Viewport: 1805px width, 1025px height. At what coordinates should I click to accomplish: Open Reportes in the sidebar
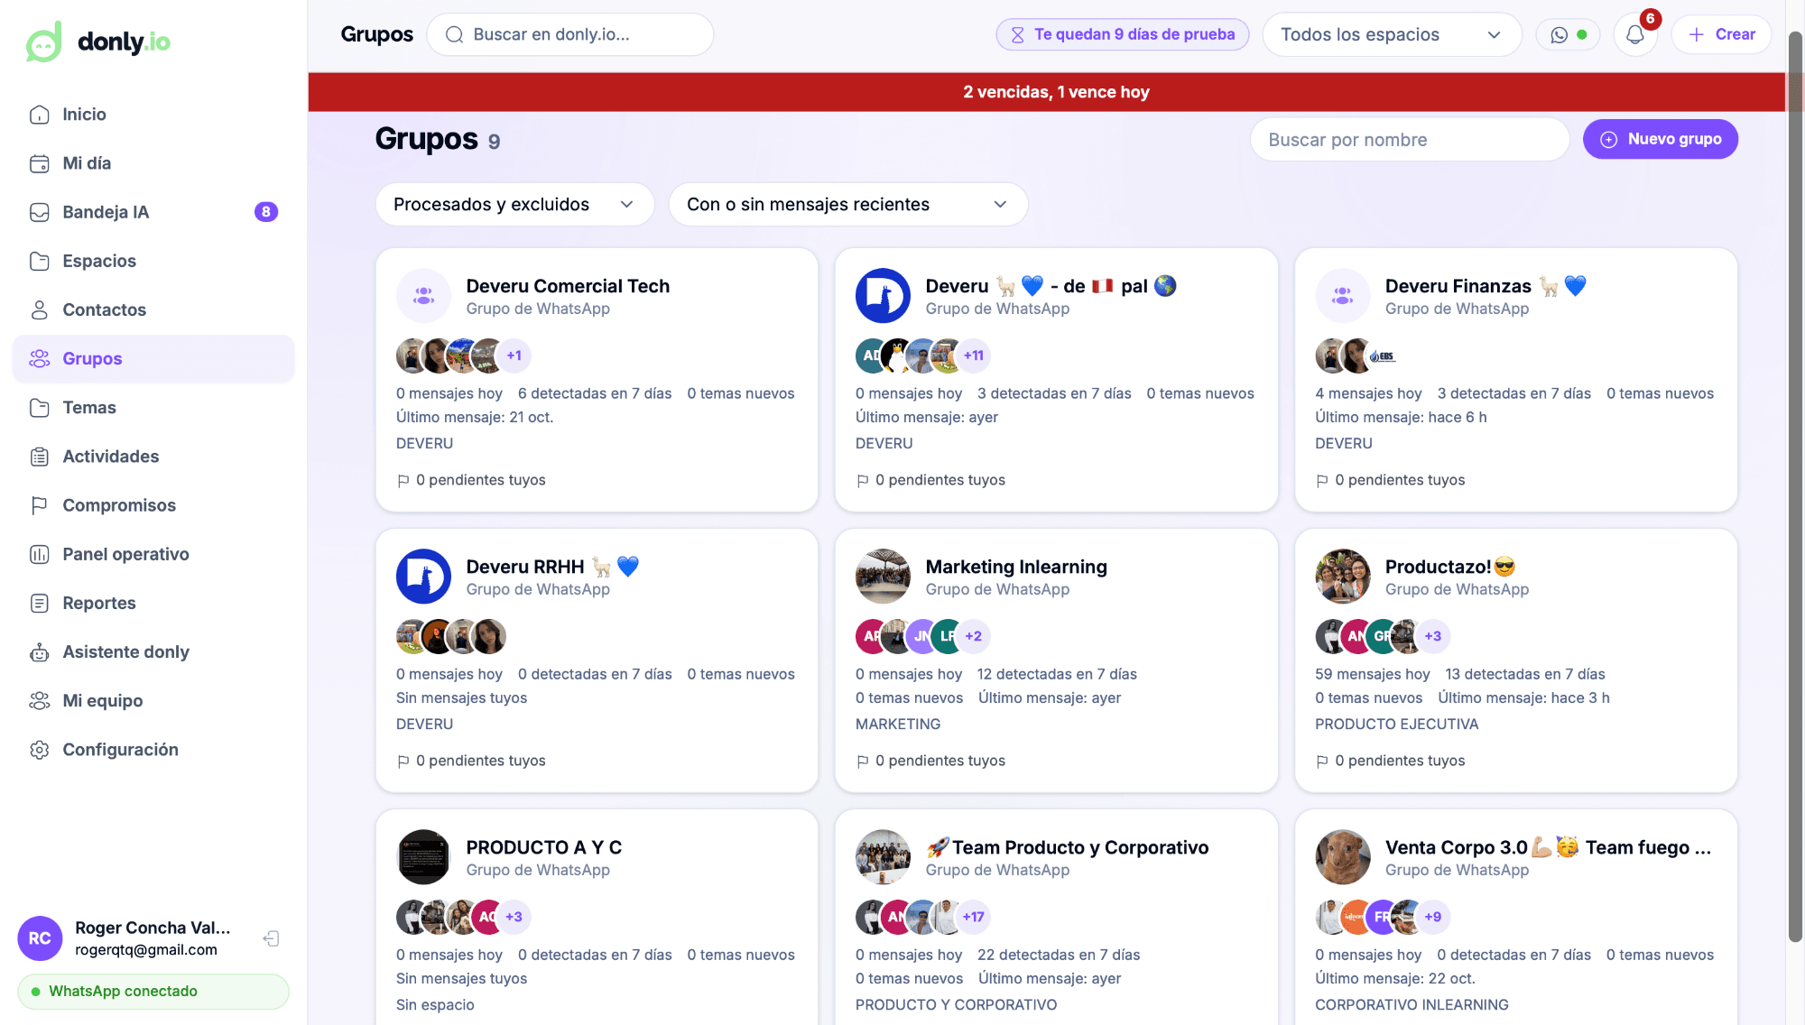(153, 603)
